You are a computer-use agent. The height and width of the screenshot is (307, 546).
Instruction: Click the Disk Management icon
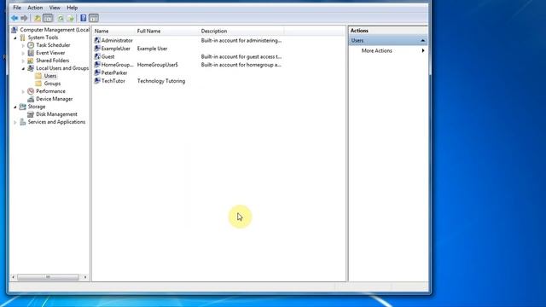tap(31, 114)
